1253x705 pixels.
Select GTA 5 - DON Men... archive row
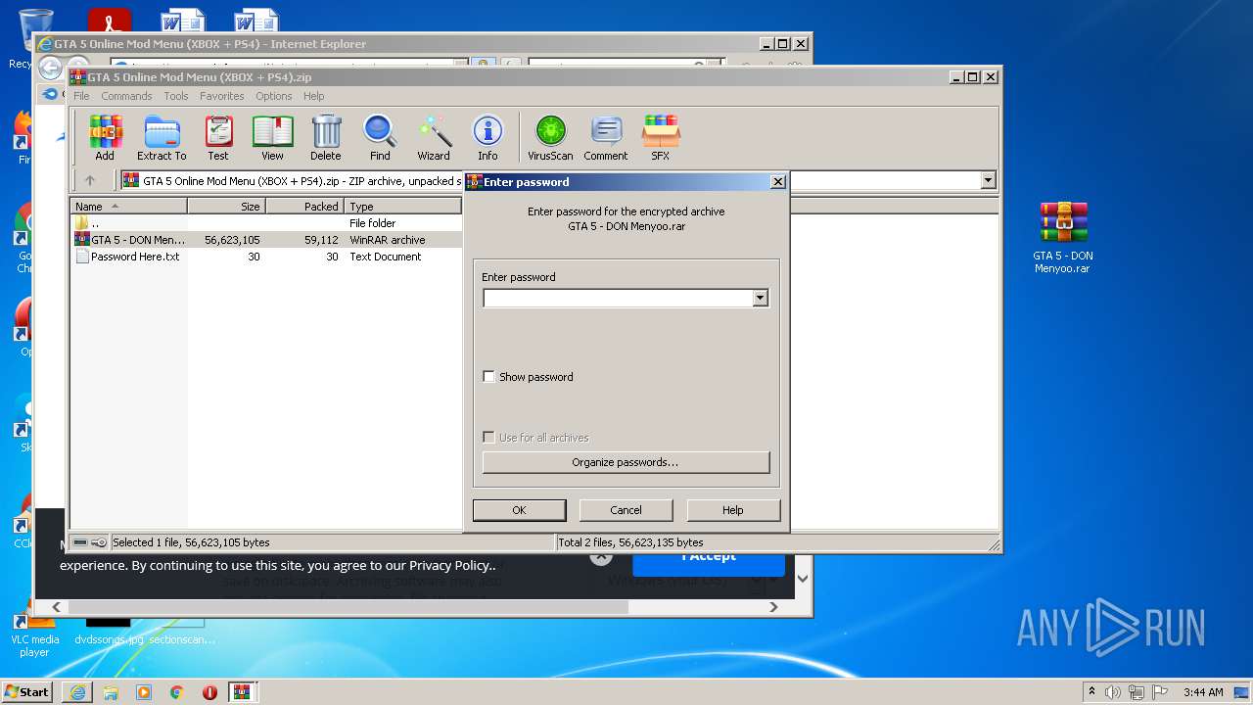pyautogui.click(x=266, y=240)
